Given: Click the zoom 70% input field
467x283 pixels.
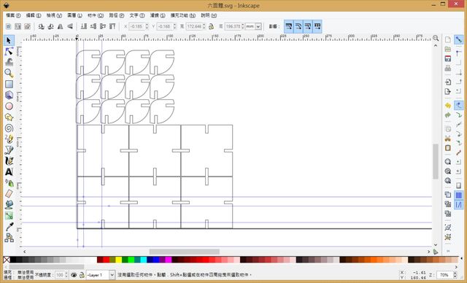Looking at the screenshot, I should click(x=446, y=275).
